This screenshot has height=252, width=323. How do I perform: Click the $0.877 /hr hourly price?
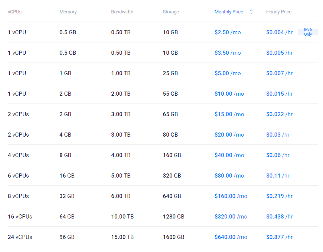279,237
